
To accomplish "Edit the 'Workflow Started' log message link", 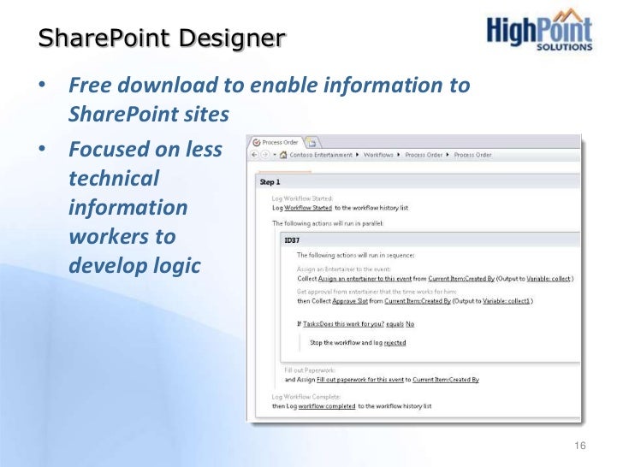I will 308,208.
